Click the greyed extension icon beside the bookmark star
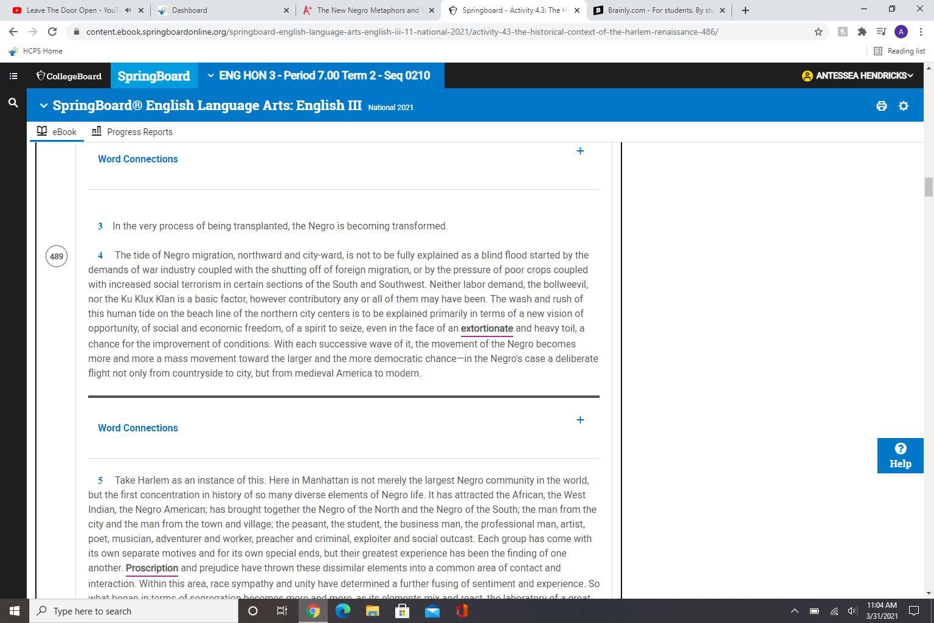This screenshot has height=623, width=934. coord(842,32)
